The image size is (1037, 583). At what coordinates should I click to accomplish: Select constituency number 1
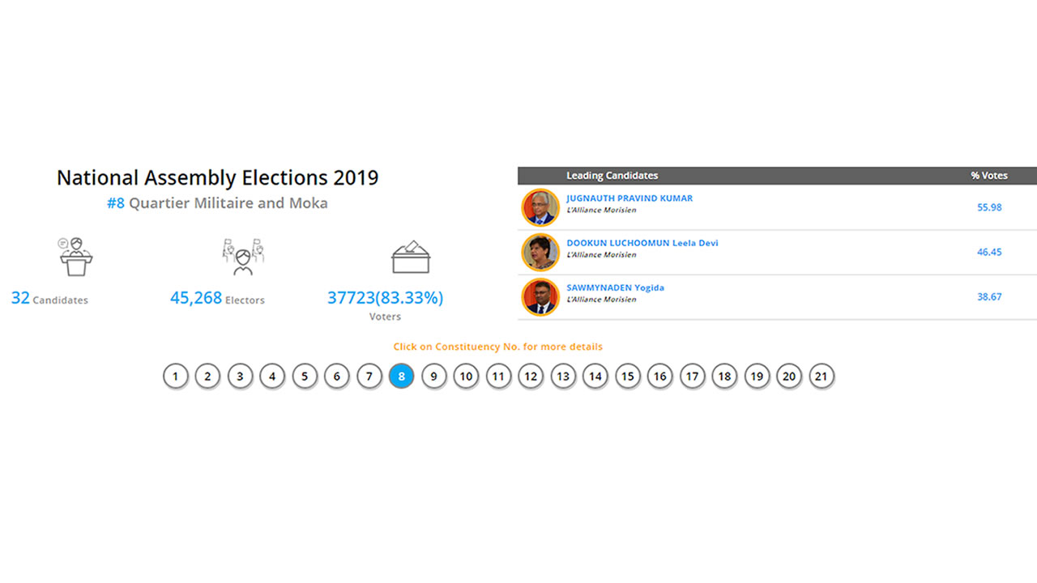175,377
